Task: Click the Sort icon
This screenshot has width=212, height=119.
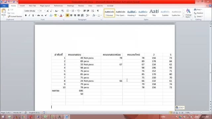Action: pyautogui.click(x=93, y=11)
